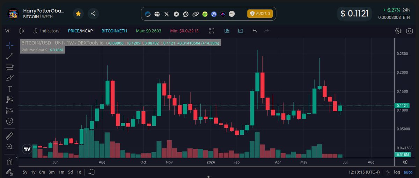Set the range to 1y
Viewport: 419px width, 178px height.
34,172
